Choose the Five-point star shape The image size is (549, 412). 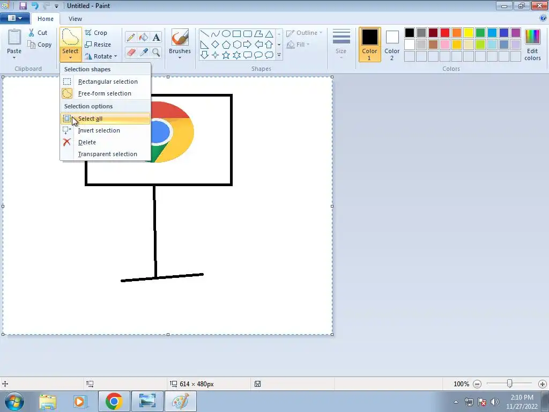226,55
